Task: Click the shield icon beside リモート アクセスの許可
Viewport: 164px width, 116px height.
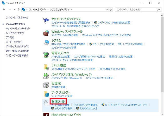Action: coord(91,44)
